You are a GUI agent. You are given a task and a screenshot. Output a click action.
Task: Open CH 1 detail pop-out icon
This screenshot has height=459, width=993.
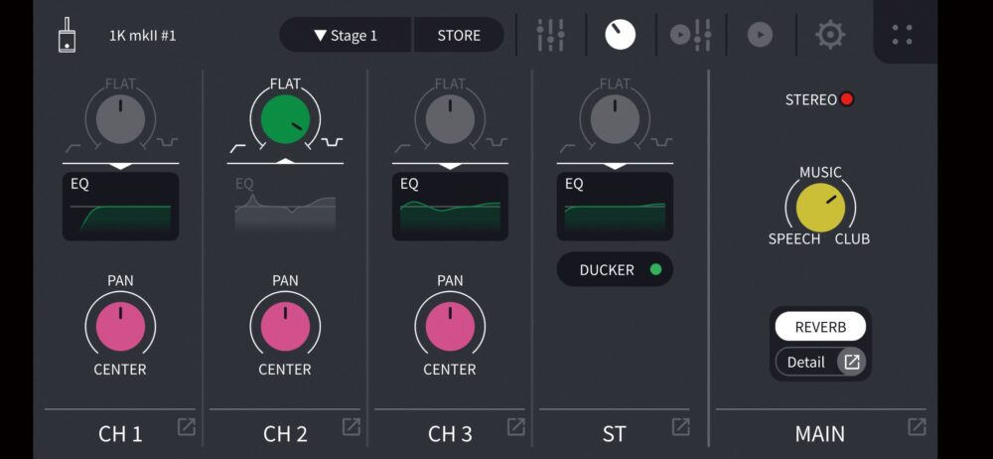click(x=187, y=427)
